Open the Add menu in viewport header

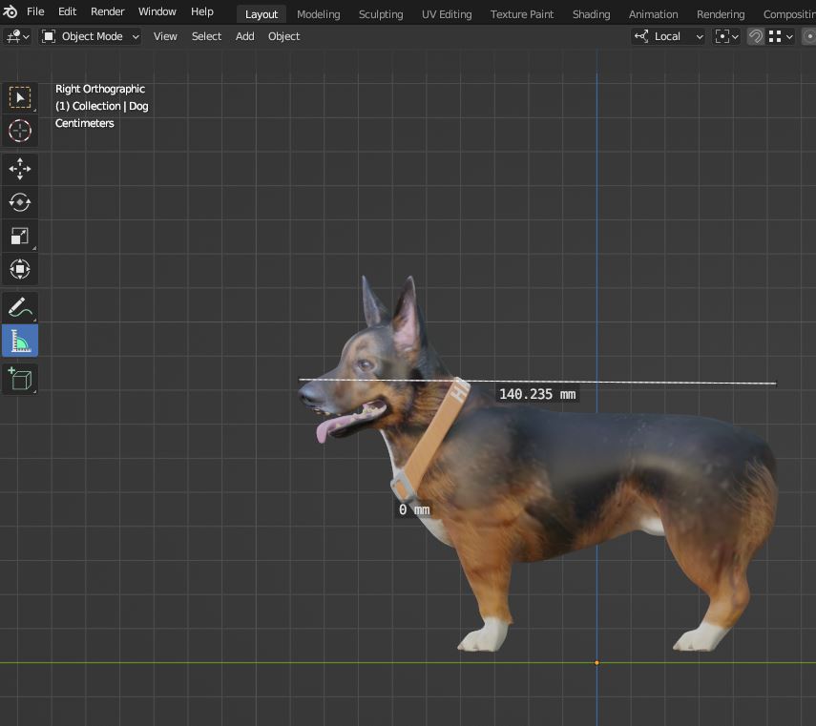coord(244,36)
